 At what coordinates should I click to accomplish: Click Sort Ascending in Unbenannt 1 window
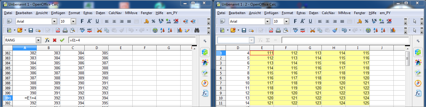162,30
